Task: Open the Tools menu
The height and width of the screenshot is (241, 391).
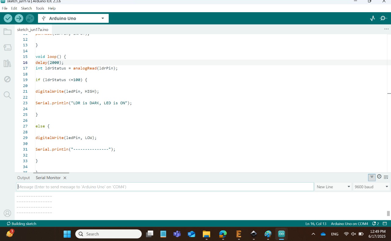Action: click(40, 8)
